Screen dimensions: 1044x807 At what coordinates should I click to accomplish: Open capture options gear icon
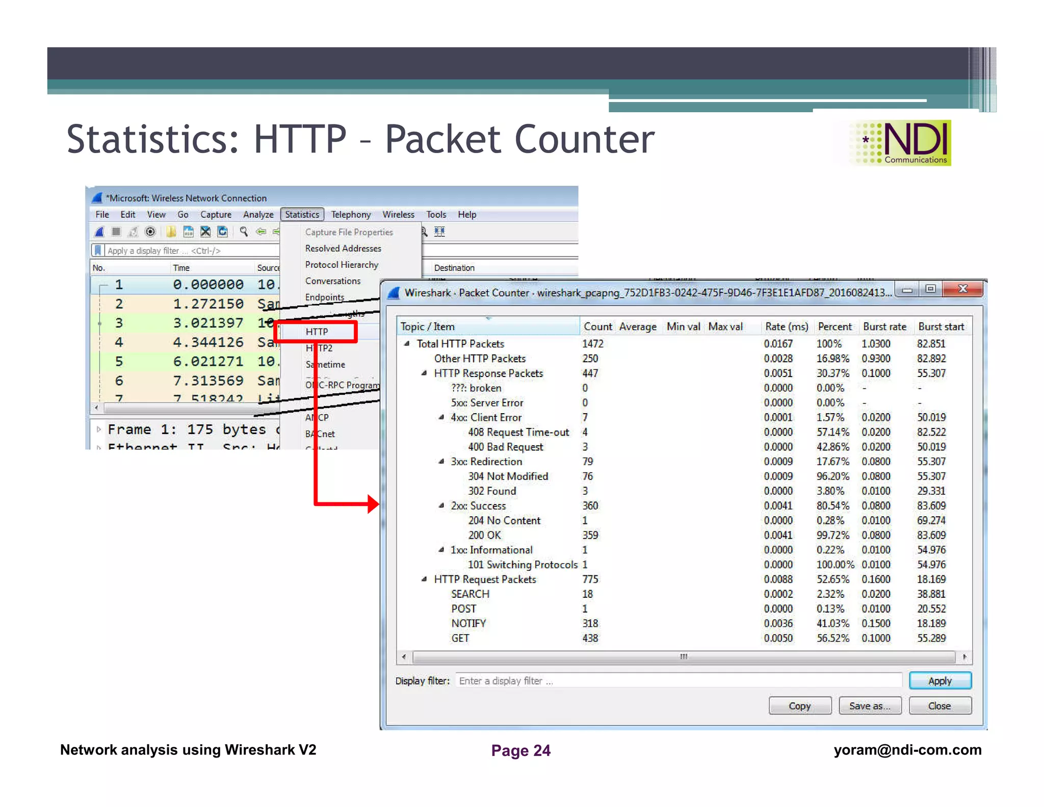pos(150,232)
